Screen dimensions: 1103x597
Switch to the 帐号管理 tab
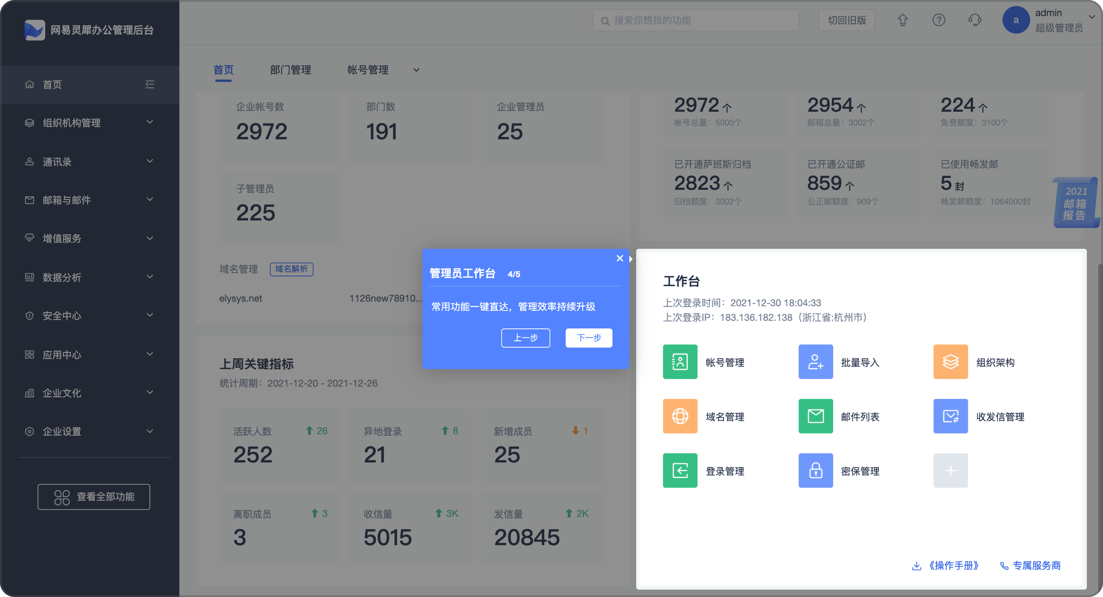[368, 70]
